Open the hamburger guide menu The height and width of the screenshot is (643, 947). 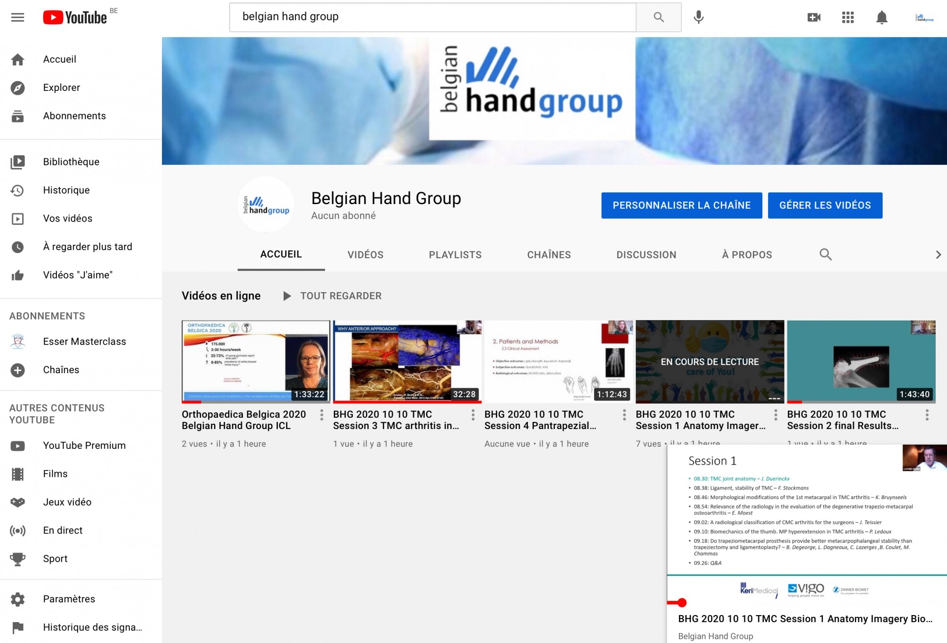pos(18,18)
